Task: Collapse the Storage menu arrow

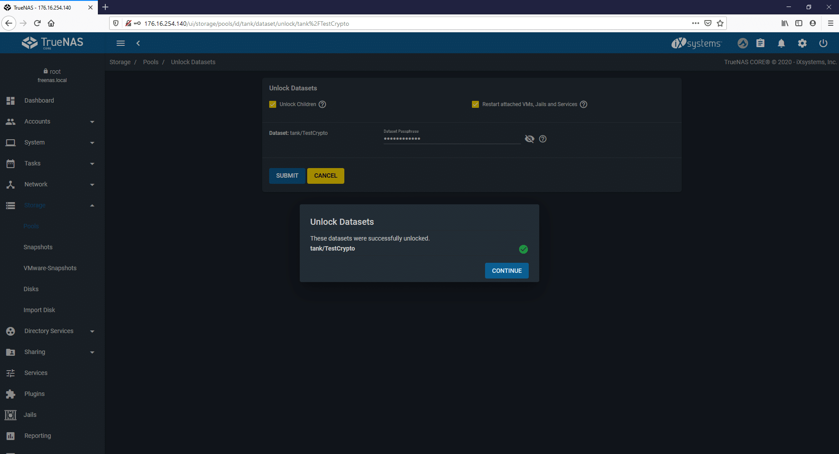Action: pos(92,206)
